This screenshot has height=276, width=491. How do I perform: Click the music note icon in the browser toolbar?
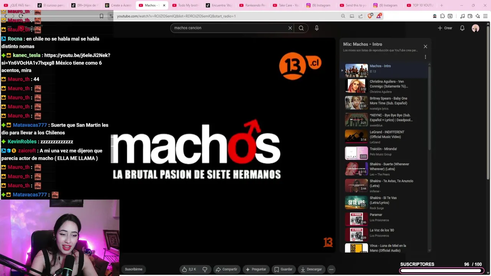click(x=462, y=16)
